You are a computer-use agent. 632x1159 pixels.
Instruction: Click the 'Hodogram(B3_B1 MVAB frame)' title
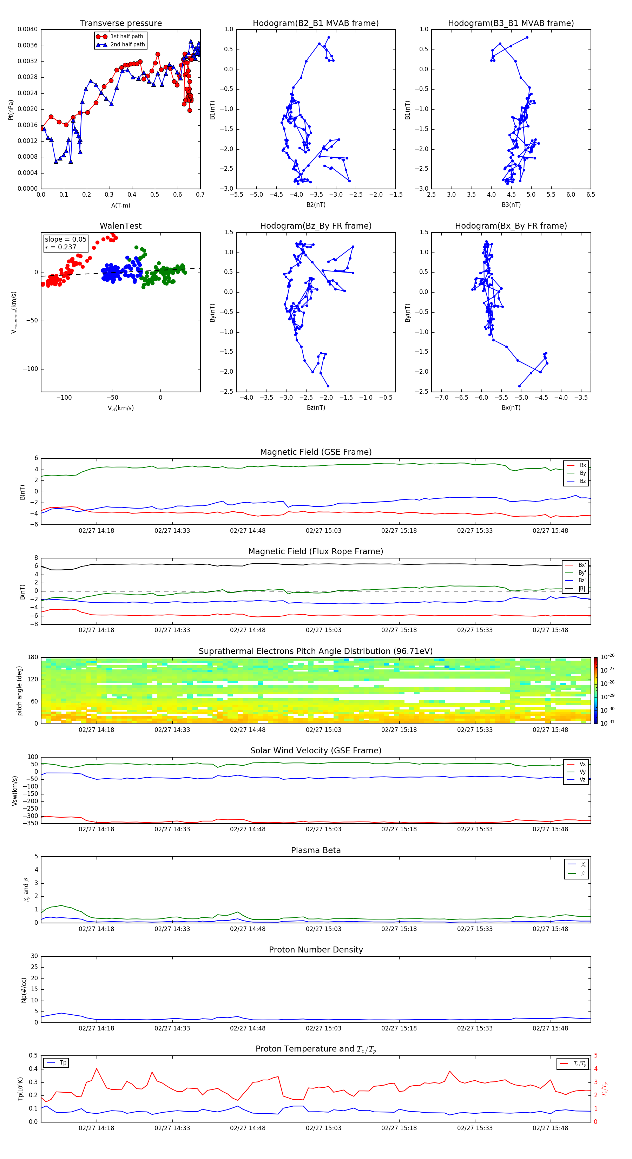point(511,24)
